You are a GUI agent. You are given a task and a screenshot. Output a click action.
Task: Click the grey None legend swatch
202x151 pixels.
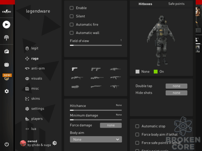(138, 72)
